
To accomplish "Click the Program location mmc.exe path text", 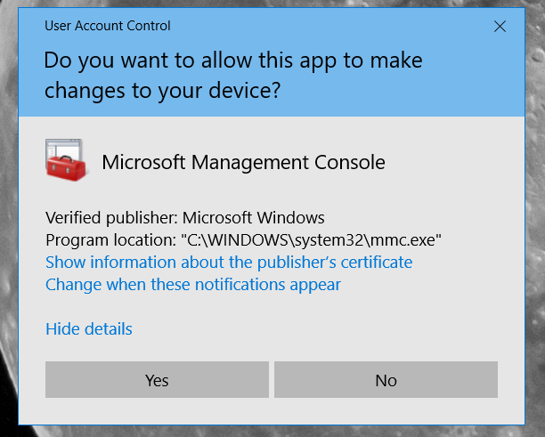I will click(x=243, y=240).
